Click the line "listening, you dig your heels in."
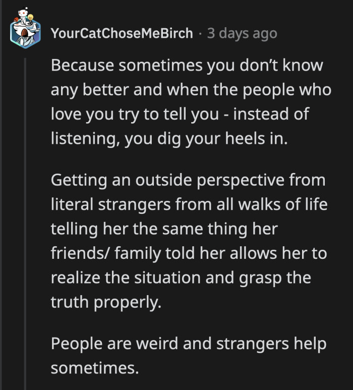 pos(169,138)
